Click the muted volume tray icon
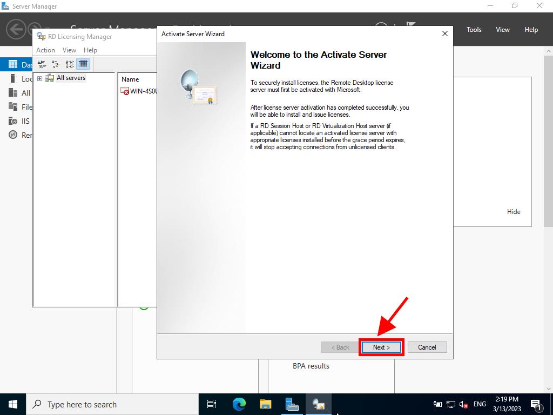Screen dimensions: 553x415 pyautogui.click(x=463, y=404)
